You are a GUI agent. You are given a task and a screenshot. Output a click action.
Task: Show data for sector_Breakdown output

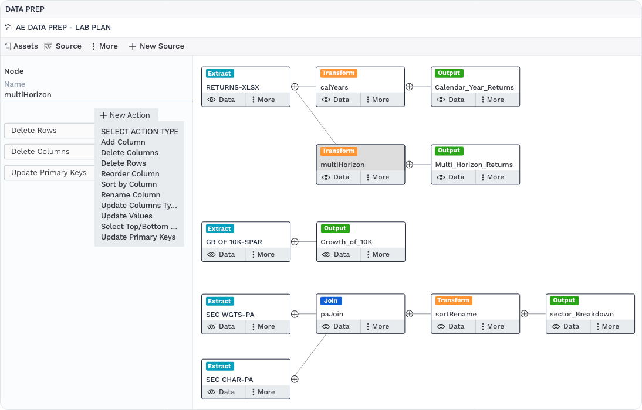click(566, 326)
